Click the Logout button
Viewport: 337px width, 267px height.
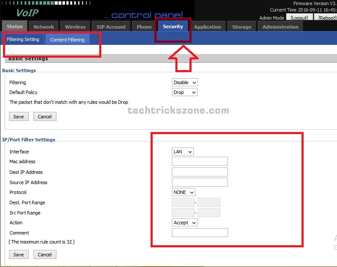click(x=299, y=18)
